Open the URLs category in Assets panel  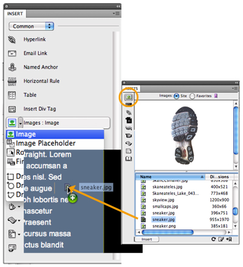pos(129,113)
